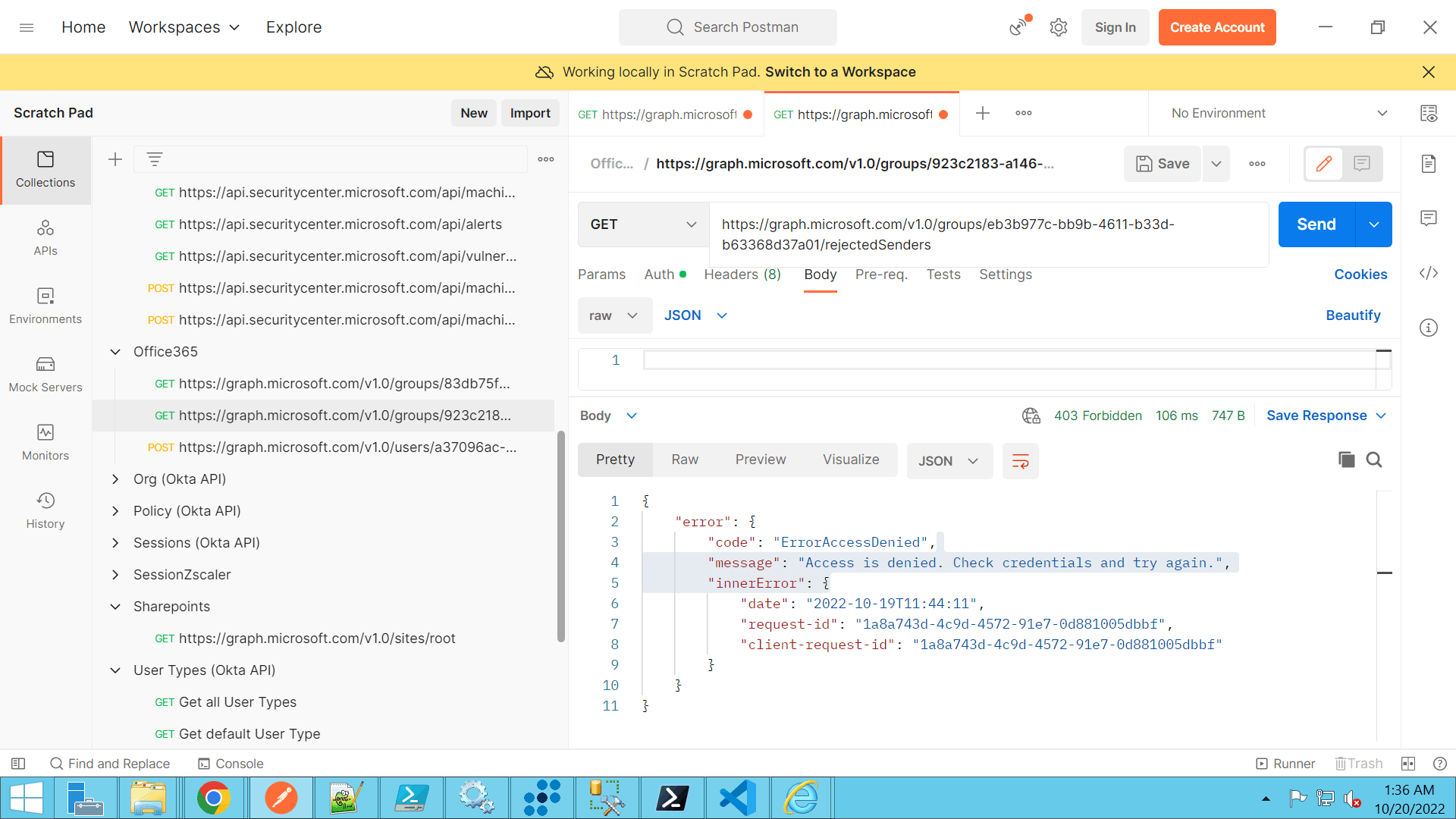This screenshot has width=1456, height=819.
Task: Open the request info icon
Action: tap(1429, 328)
